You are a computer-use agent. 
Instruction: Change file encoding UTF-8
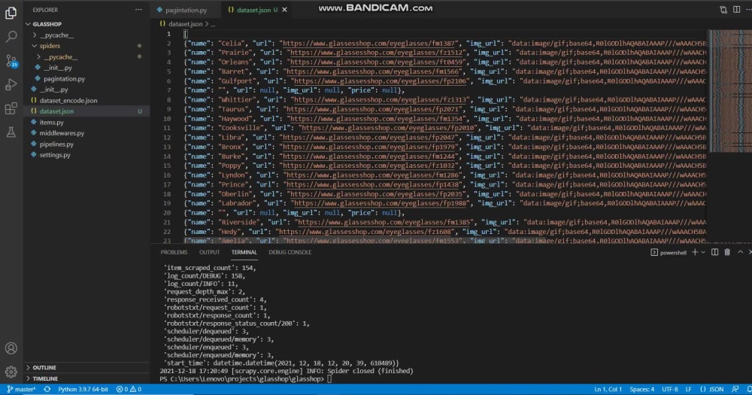click(669, 389)
